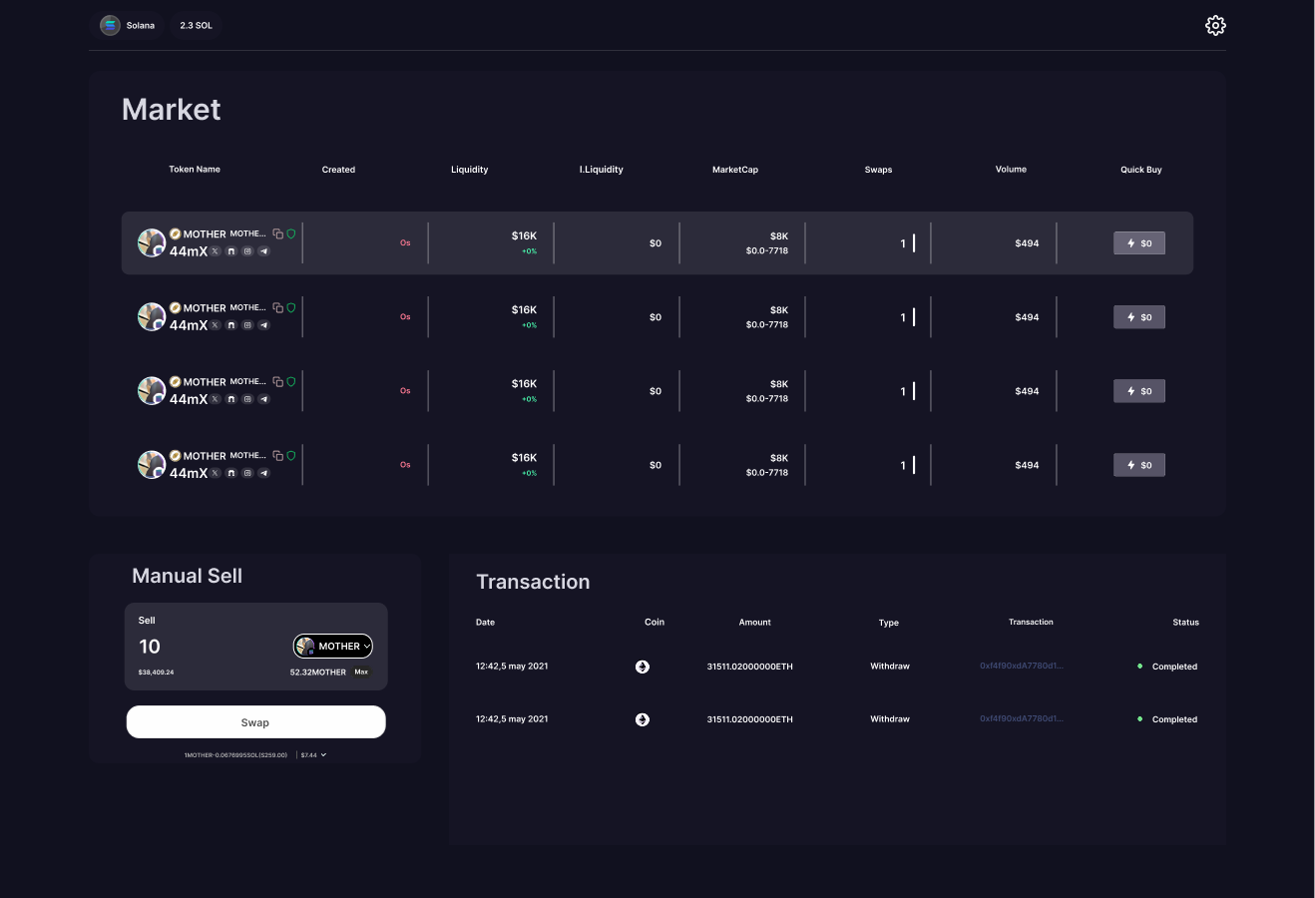Quick Buy $0 in fourth market row
The height and width of the screenshot is (898, 1315).
tap(1139, 464)
